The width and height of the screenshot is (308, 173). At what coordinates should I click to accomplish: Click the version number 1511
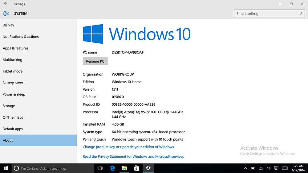(x=115, y=89)
